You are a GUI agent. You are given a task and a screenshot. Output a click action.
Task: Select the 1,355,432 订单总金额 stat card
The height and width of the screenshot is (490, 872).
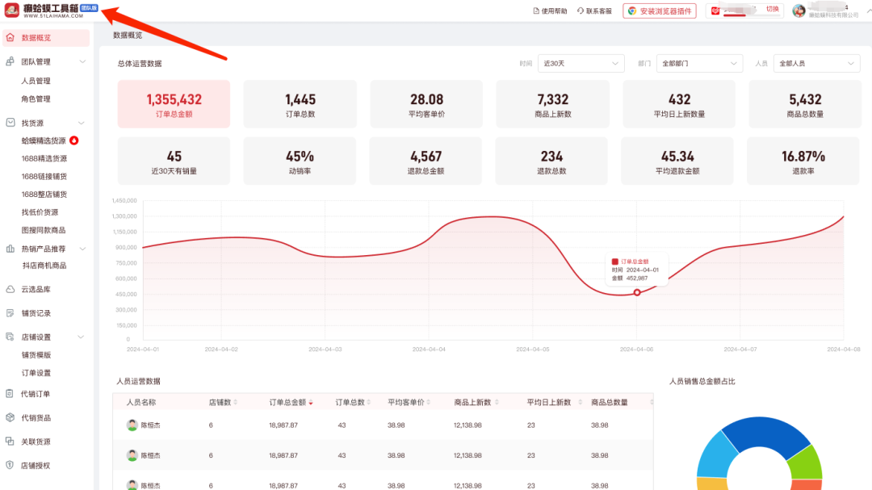pos(174,104)
